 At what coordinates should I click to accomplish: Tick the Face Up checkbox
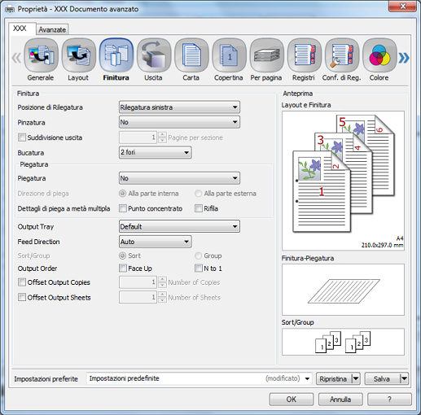[123, 269]
